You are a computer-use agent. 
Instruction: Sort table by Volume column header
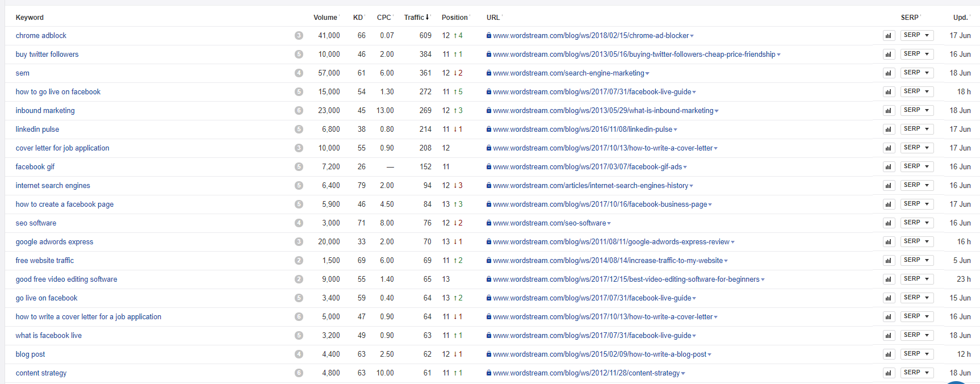click(x=326, y=18)
